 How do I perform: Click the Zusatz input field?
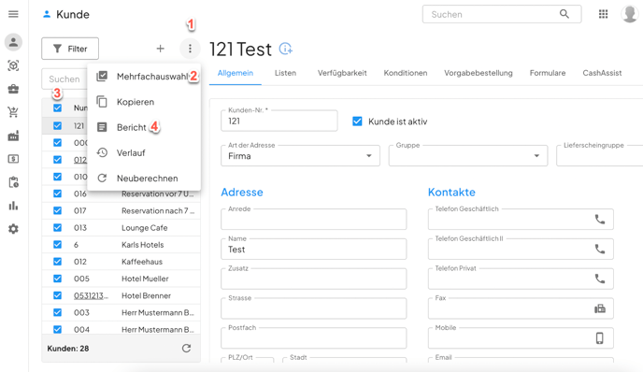coord(314,279)
